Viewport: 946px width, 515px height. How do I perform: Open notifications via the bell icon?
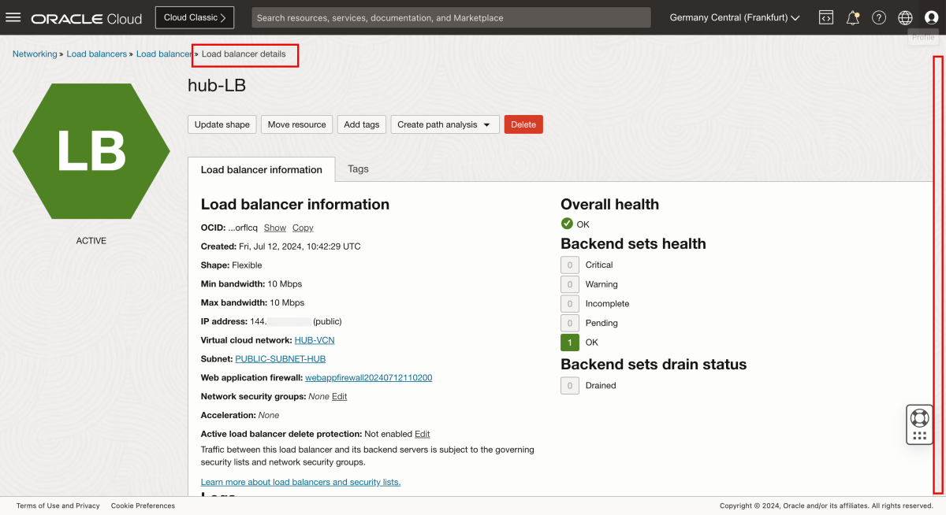click(x=852, y=17)
